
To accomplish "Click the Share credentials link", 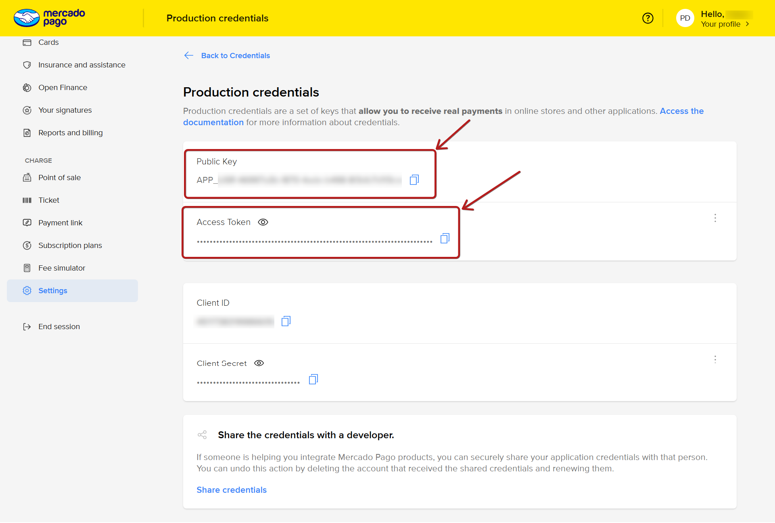I will pyautogui.click(x=232, y=489).
